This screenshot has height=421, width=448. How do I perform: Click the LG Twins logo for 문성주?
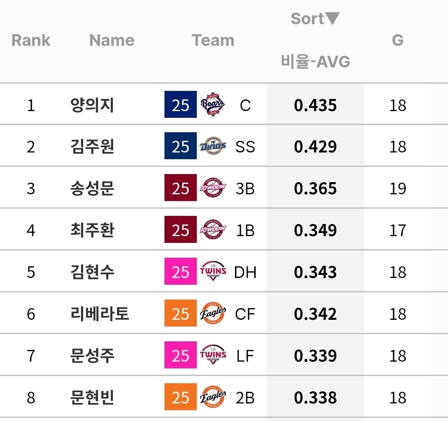click(213, 356)
